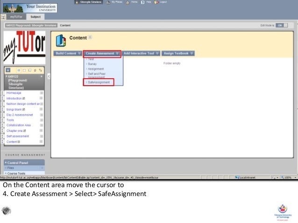
Task: Switch to the myTUTor tab
Action: (x=16, y=17)
